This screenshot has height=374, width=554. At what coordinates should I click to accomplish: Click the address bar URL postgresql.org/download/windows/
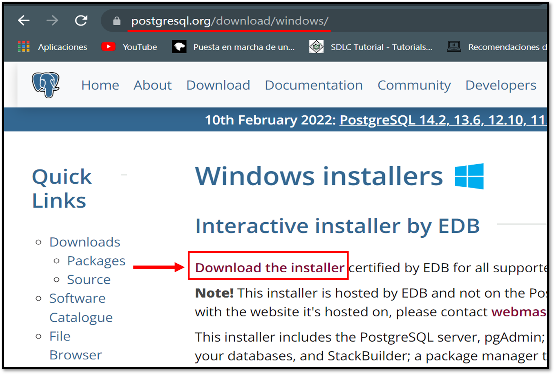tap(230, 21)
